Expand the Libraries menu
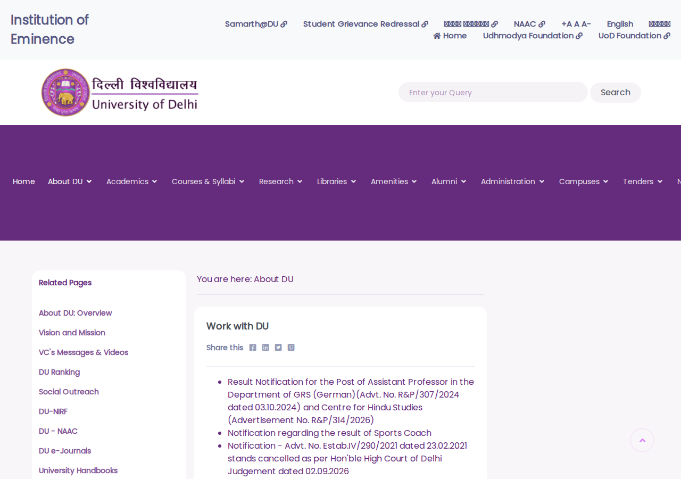681x479 pixels. coord(337,181)
